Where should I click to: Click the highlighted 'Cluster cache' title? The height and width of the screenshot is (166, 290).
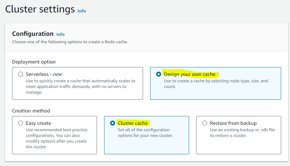tap(133, 123)
